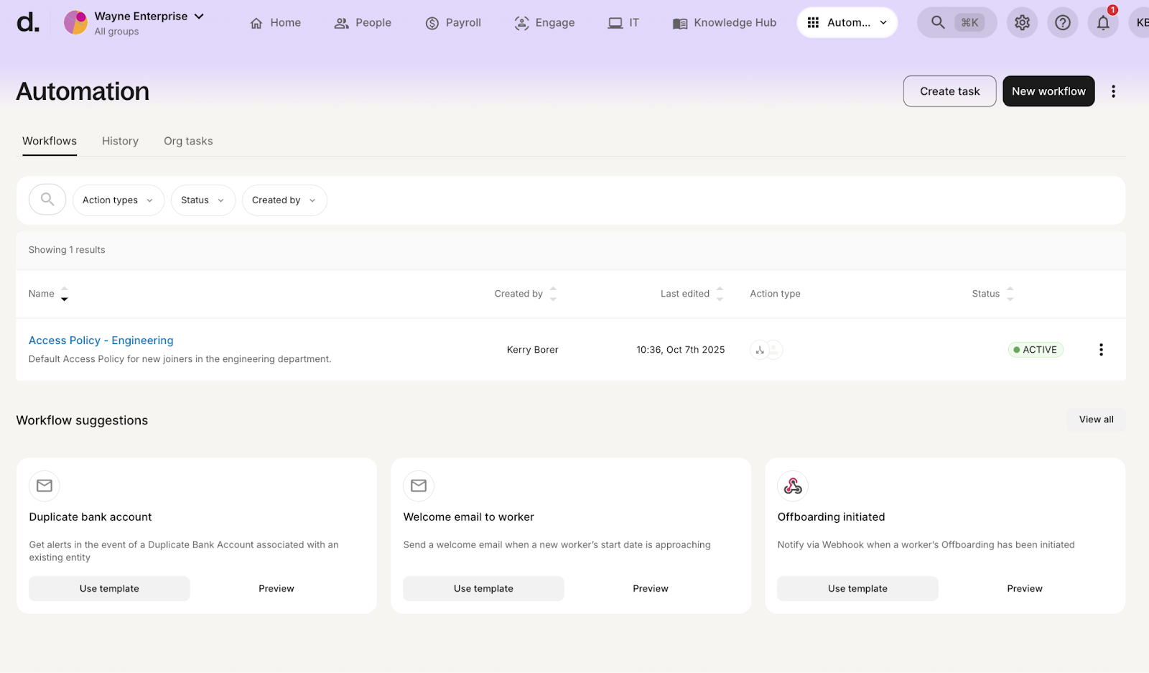Screen dimensions: 1149x673
Task: Click the help question mark icon
Action: point(1062,23)
